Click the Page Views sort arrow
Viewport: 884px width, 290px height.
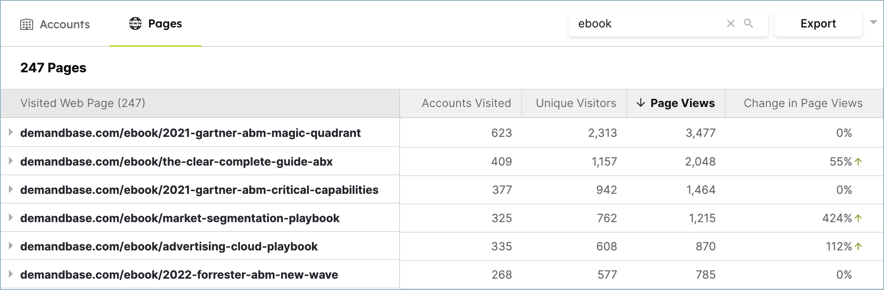(640, 103)
